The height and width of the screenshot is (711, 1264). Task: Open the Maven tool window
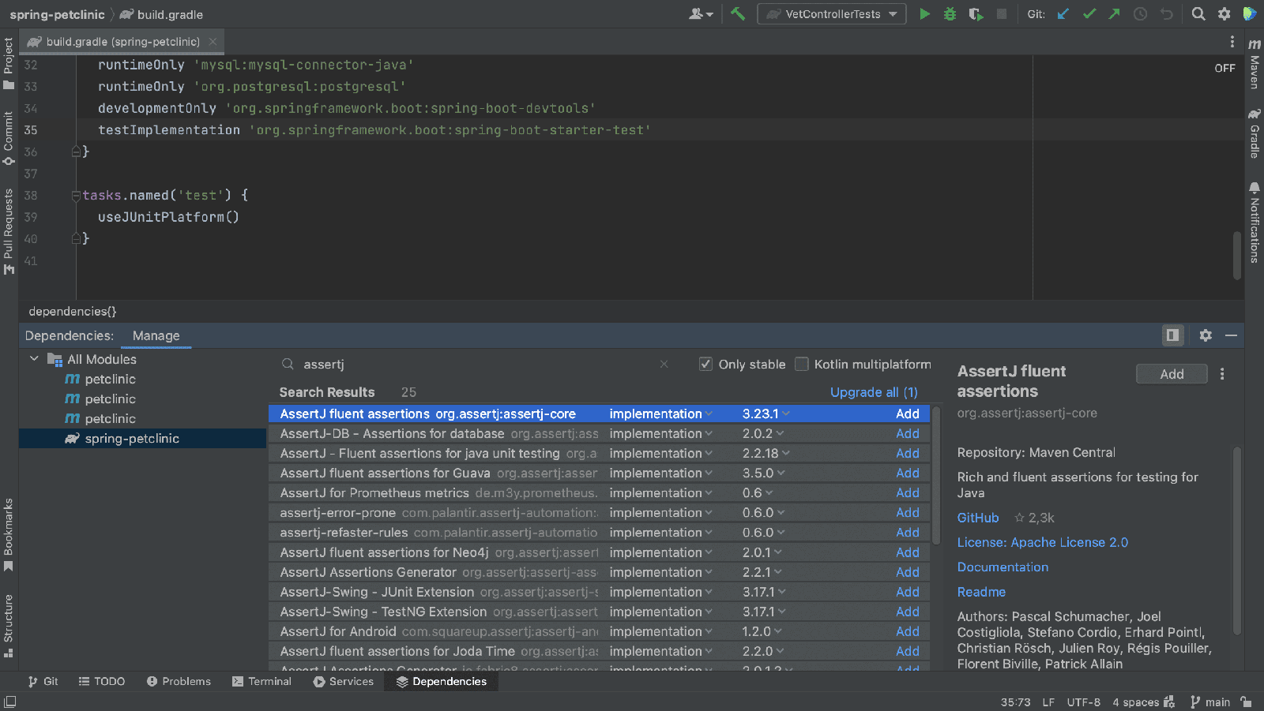click(x=1255, y=63)
